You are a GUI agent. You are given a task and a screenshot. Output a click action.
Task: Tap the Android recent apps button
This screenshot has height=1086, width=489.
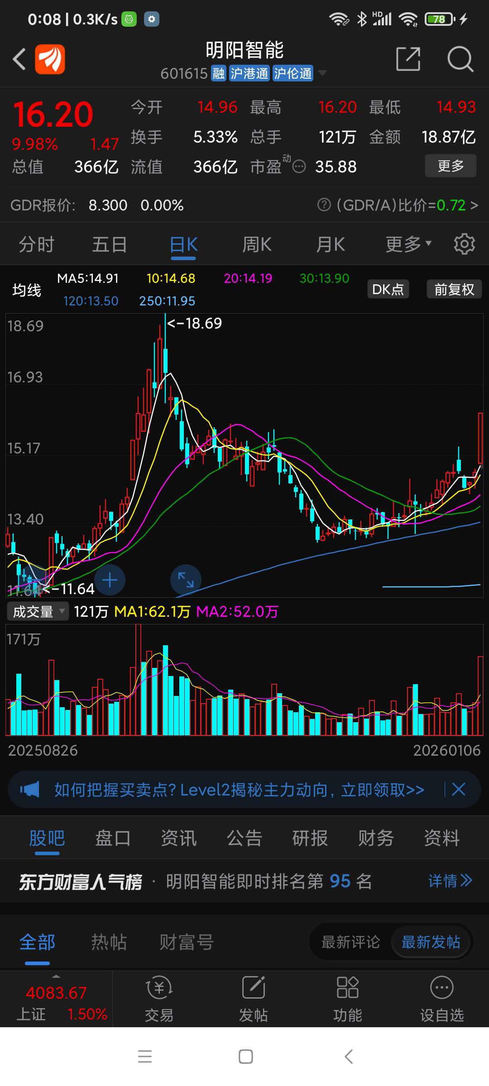145,1057
